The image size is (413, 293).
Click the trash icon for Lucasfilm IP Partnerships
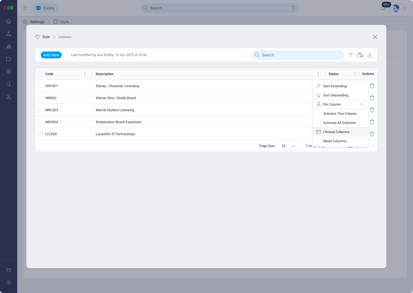(x=372, y=134)
